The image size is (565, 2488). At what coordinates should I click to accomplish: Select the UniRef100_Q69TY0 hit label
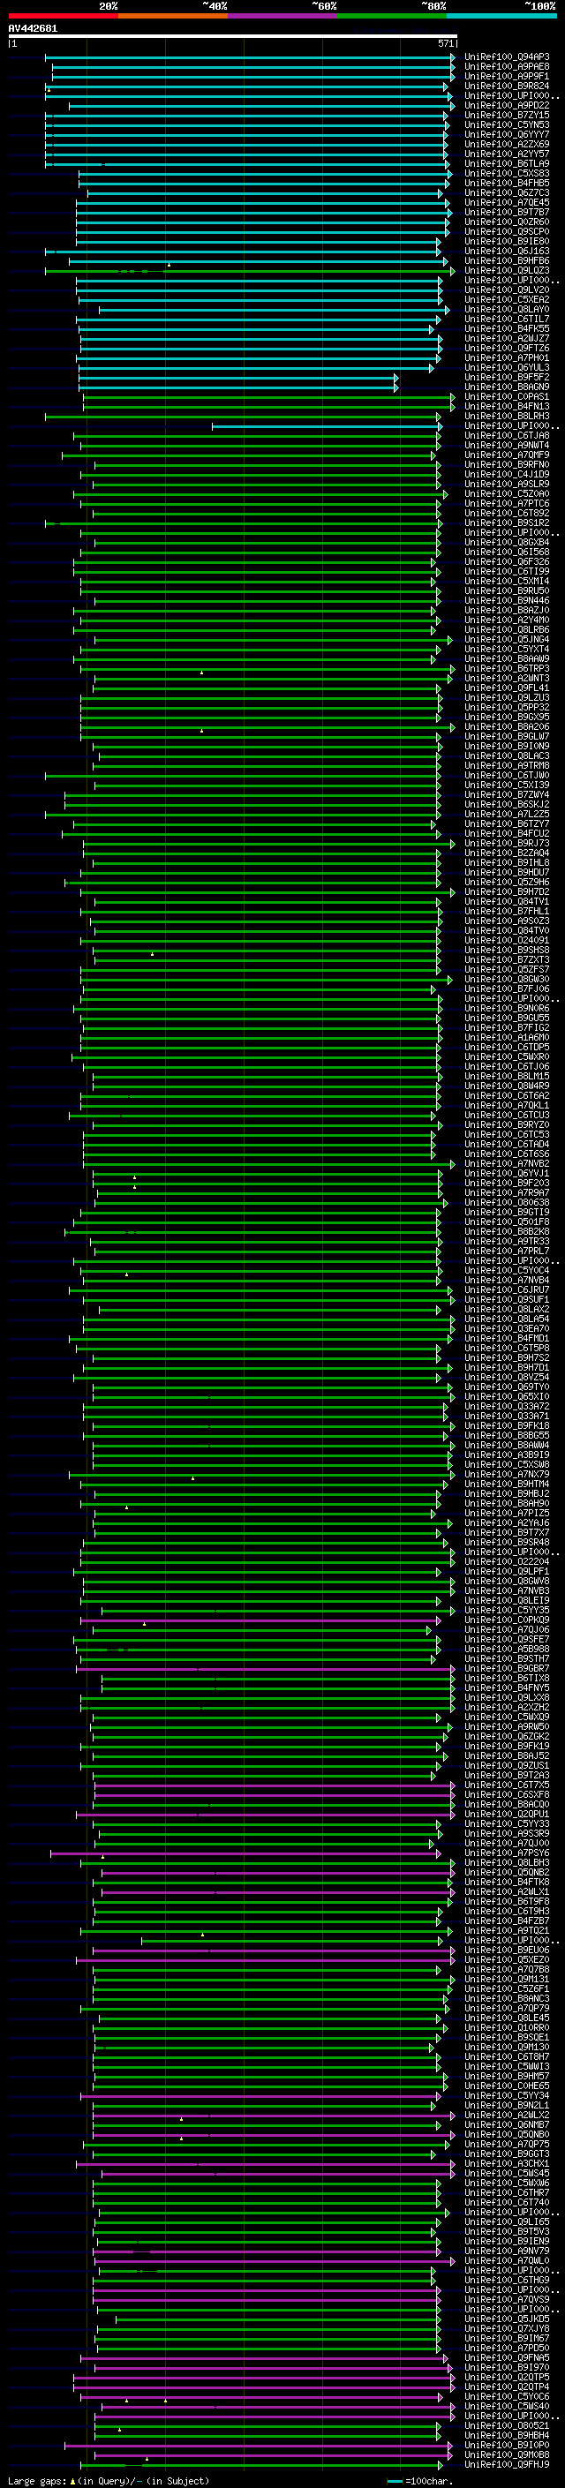507,1387
